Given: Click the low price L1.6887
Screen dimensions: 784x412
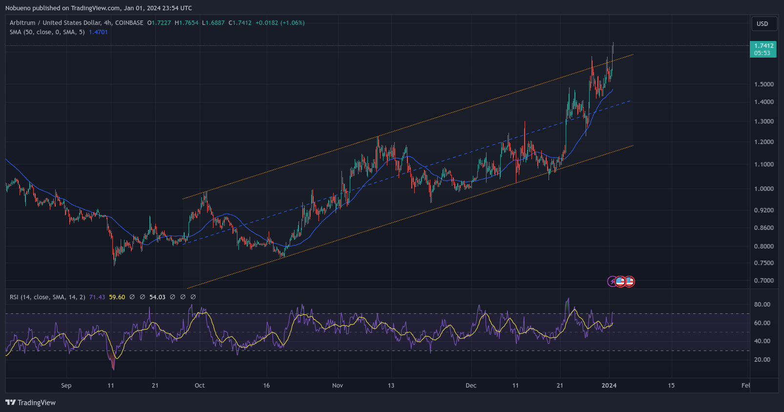Looking at the screenshot, I should [213, 23].
